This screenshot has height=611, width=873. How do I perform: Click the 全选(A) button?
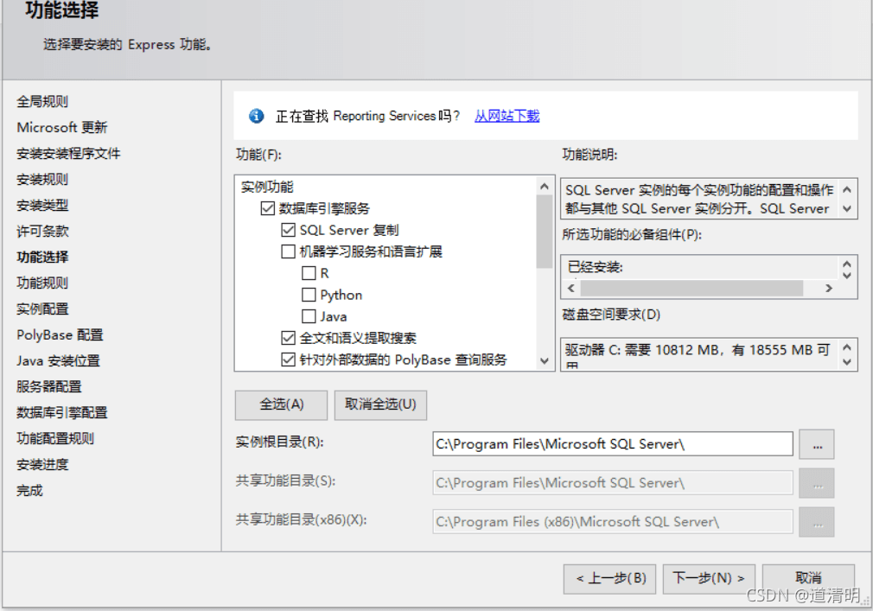point(281,404)
